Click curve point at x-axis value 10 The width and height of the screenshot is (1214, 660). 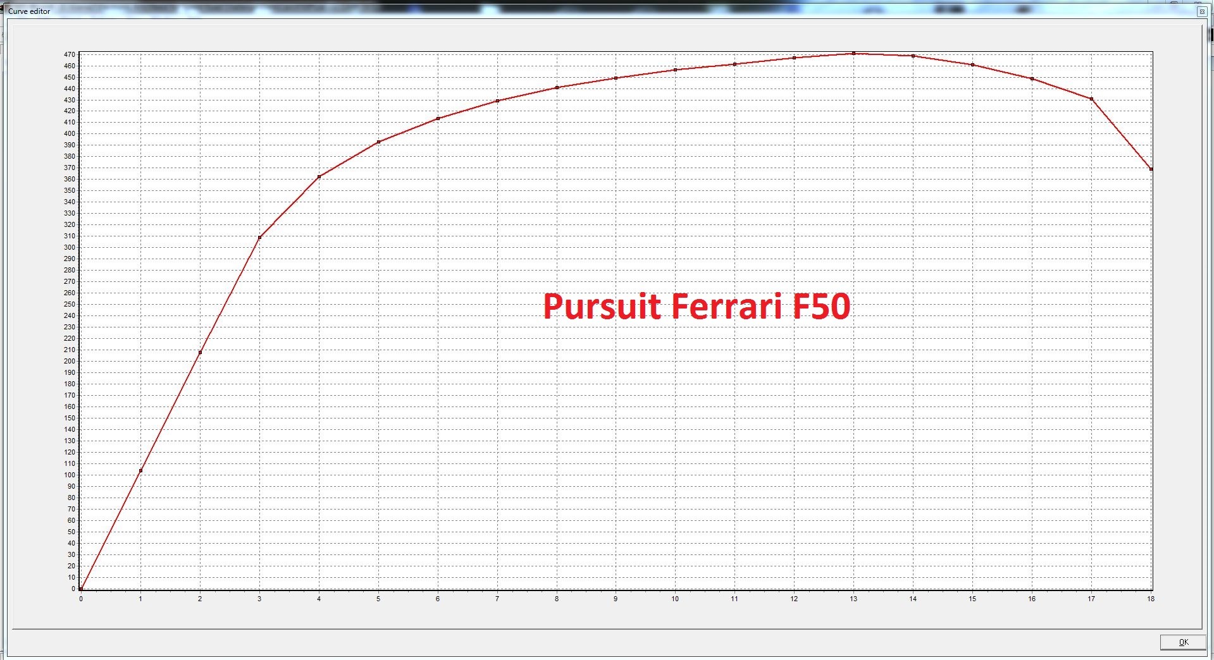click(675, 70)
